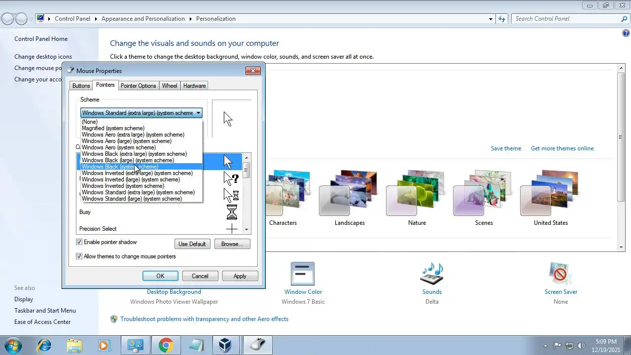Show hidden tray icons arrow
Screen dimensions: 631x355
545,346
